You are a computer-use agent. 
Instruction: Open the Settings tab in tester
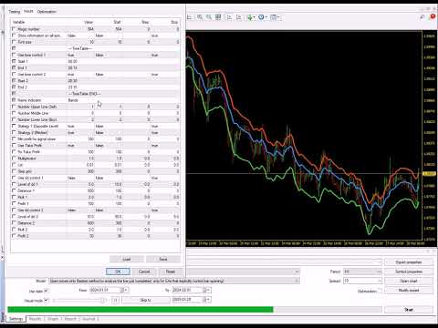pyautogui.click(x=16, y=319)
